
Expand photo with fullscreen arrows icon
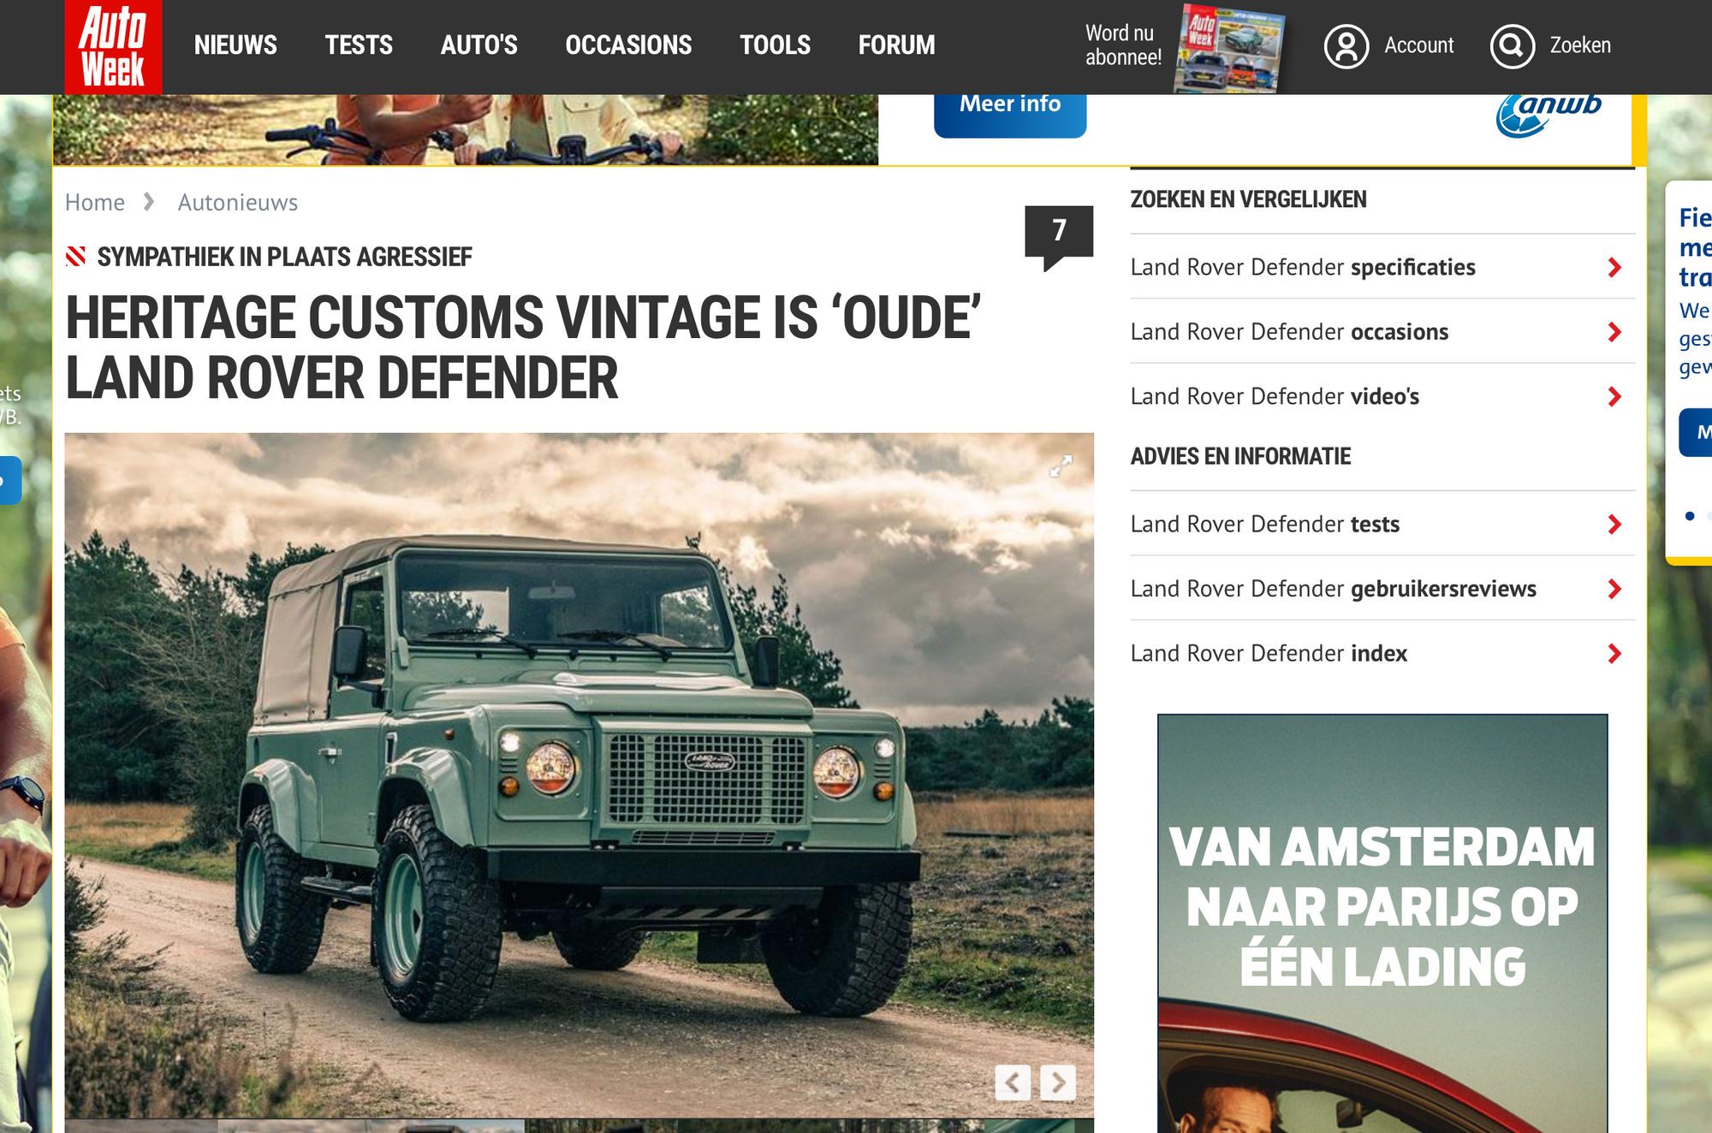pos(1061,466)
